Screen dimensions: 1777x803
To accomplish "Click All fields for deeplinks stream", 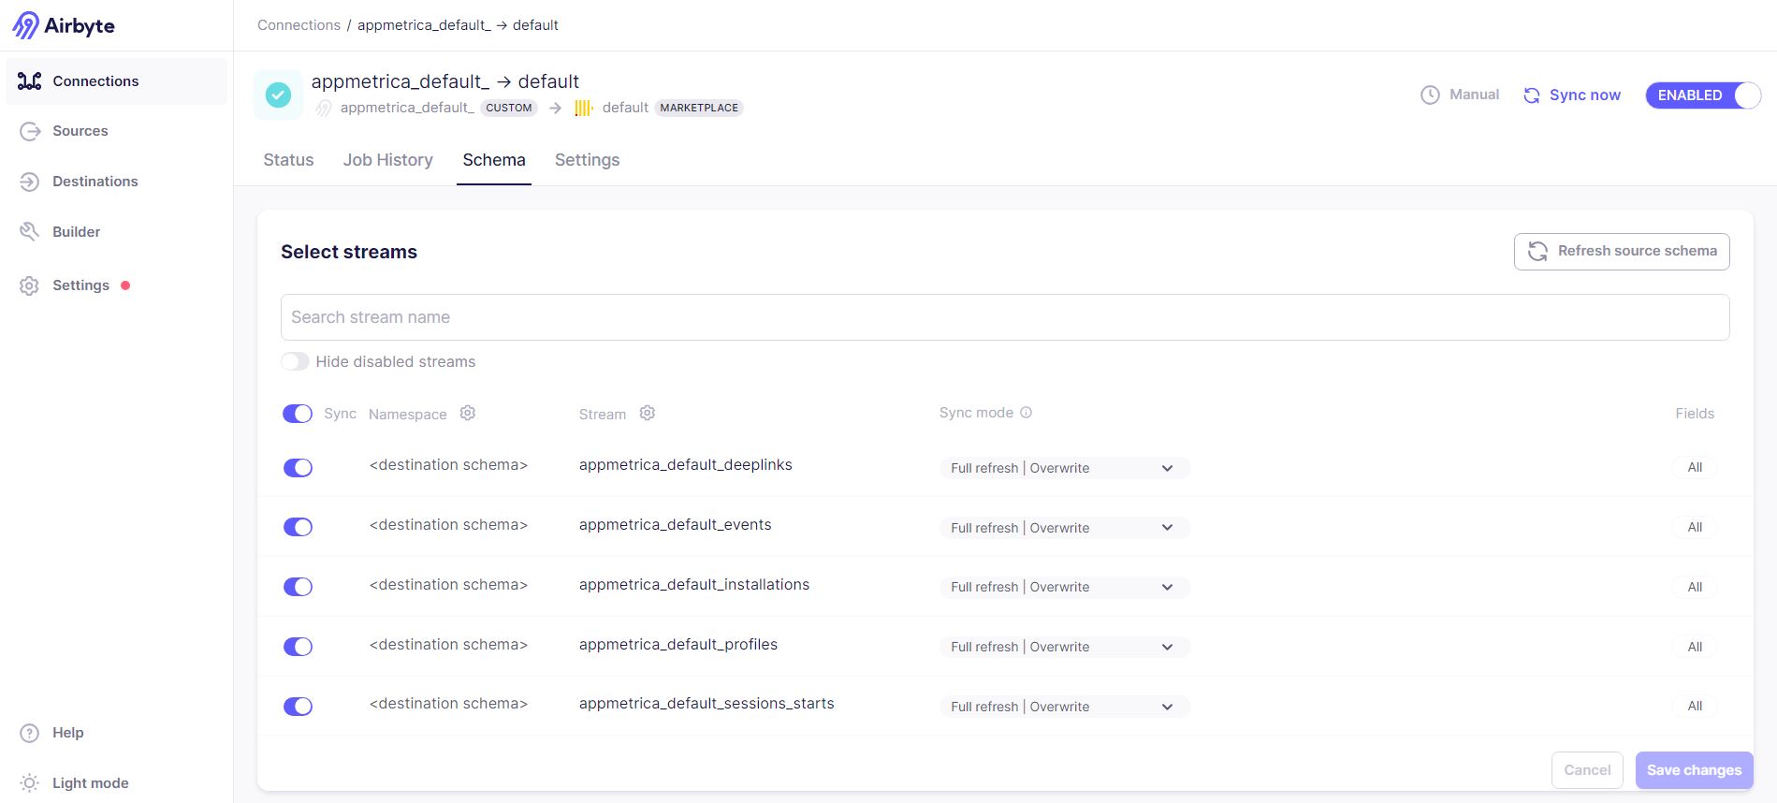I will click(1695, 467).
